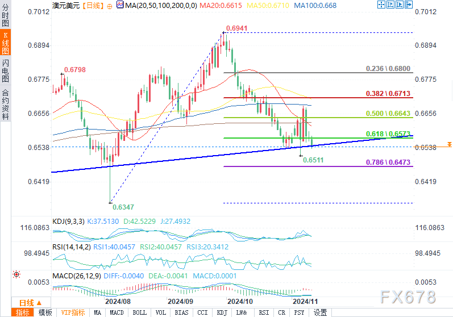Open the 设置 settings button
Screen dimensions: 453x317
click(x=320, y=312)
